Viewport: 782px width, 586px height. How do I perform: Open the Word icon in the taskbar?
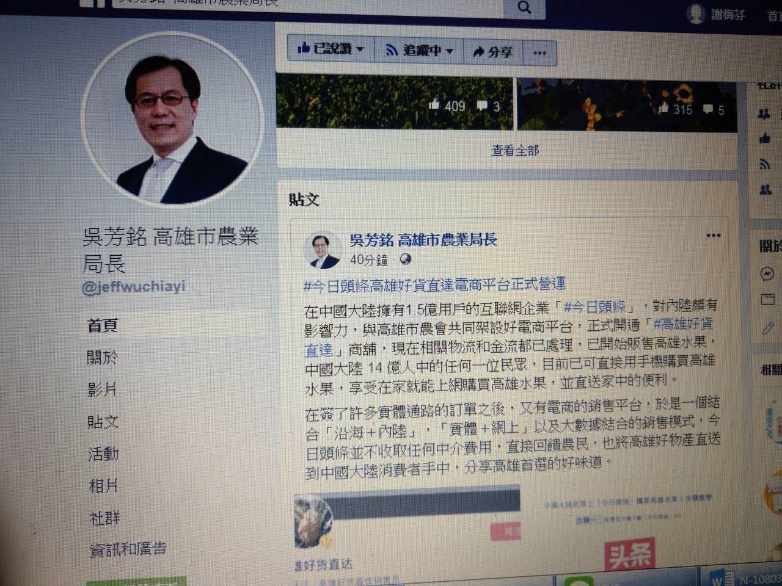pyautogui.click(x=720, y=577)
